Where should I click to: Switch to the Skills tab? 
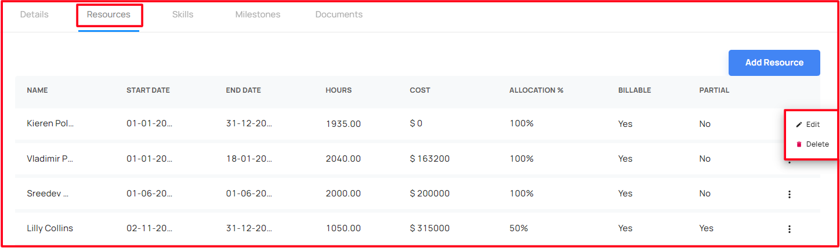click(183, 14)
